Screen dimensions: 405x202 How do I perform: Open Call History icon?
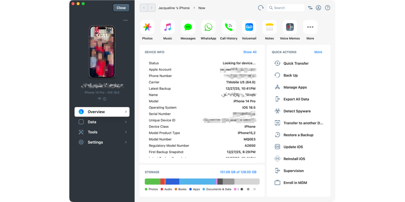229,27
